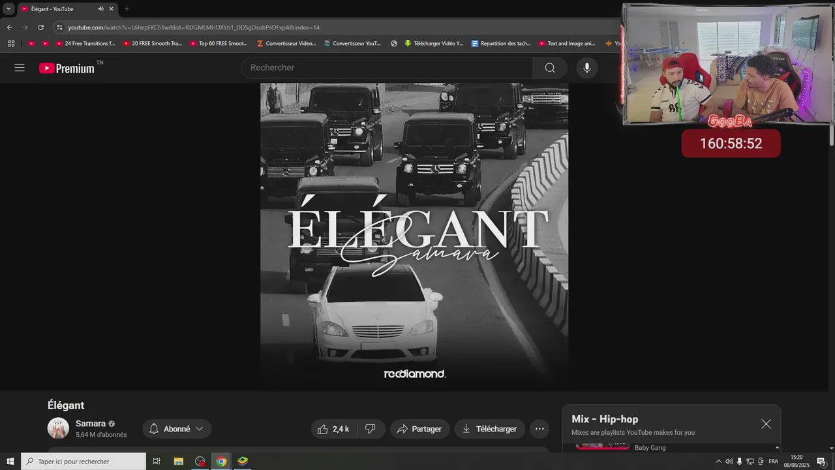
Task: Open BlueStacks from the taskbar
Action: point(242,462)
